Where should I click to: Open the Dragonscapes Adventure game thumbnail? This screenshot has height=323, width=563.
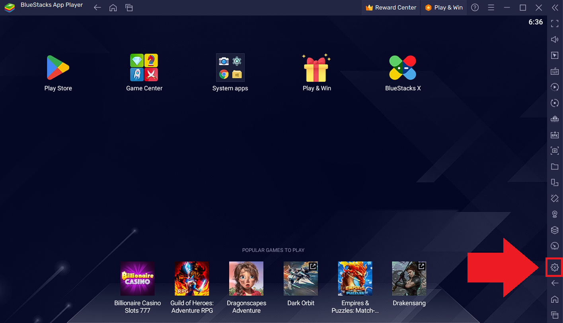coord(246,278)
